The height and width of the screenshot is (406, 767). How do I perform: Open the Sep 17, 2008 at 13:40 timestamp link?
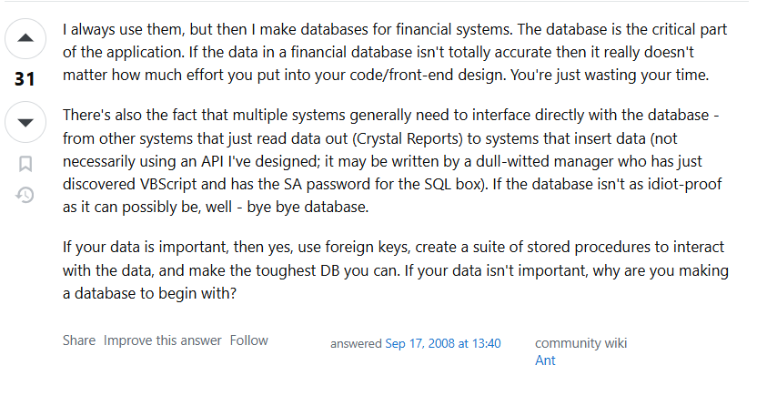tap(443, 343)
